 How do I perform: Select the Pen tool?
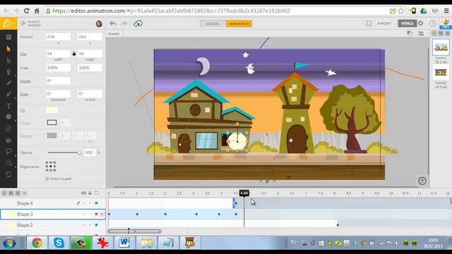(x=8, y=72)
